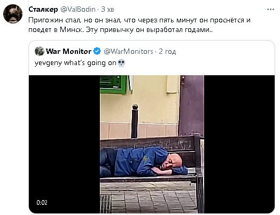Click the skull emoji in quoted tweet

(x=121, y=63)
